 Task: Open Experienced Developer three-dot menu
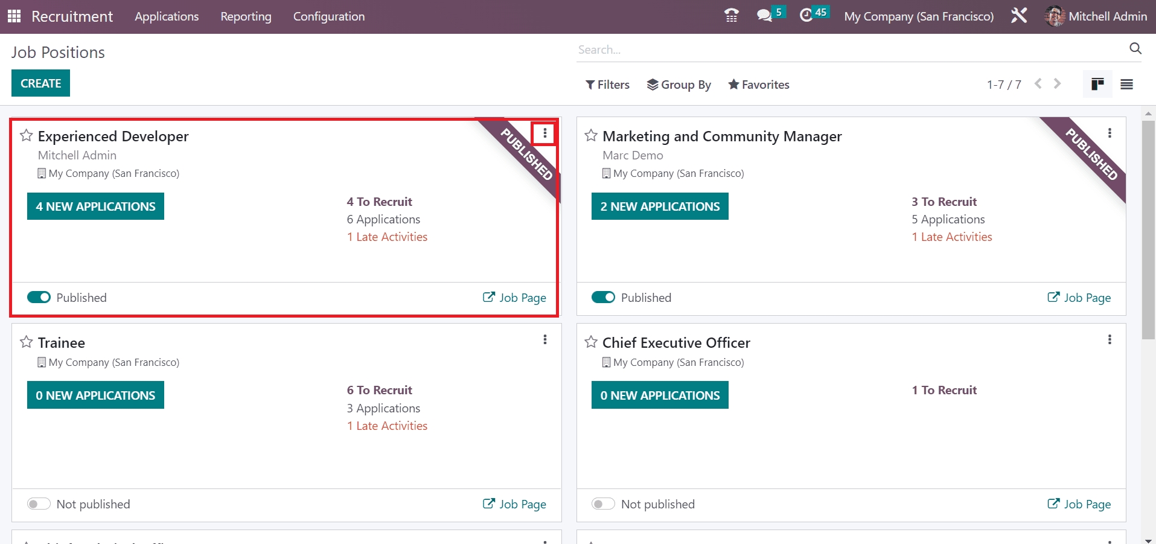coord(544,133)
